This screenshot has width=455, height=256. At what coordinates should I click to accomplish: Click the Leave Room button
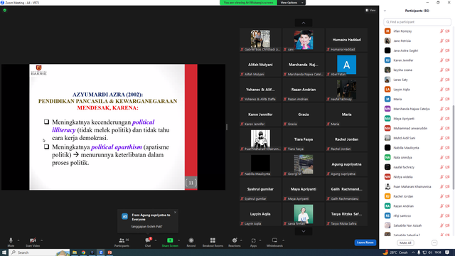click(x=365, y=242)
